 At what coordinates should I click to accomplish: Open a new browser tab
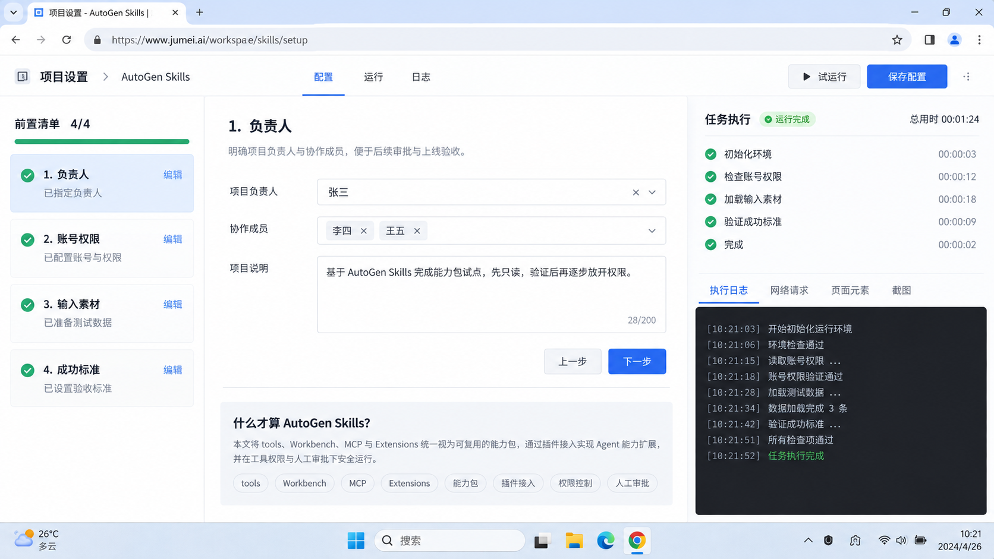(x=200, y=12)
